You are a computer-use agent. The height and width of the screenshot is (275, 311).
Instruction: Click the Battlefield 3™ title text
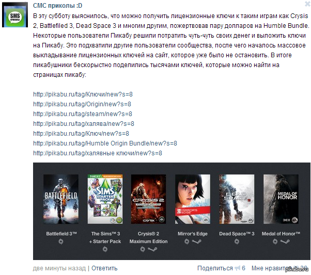(x=61, y=234)
